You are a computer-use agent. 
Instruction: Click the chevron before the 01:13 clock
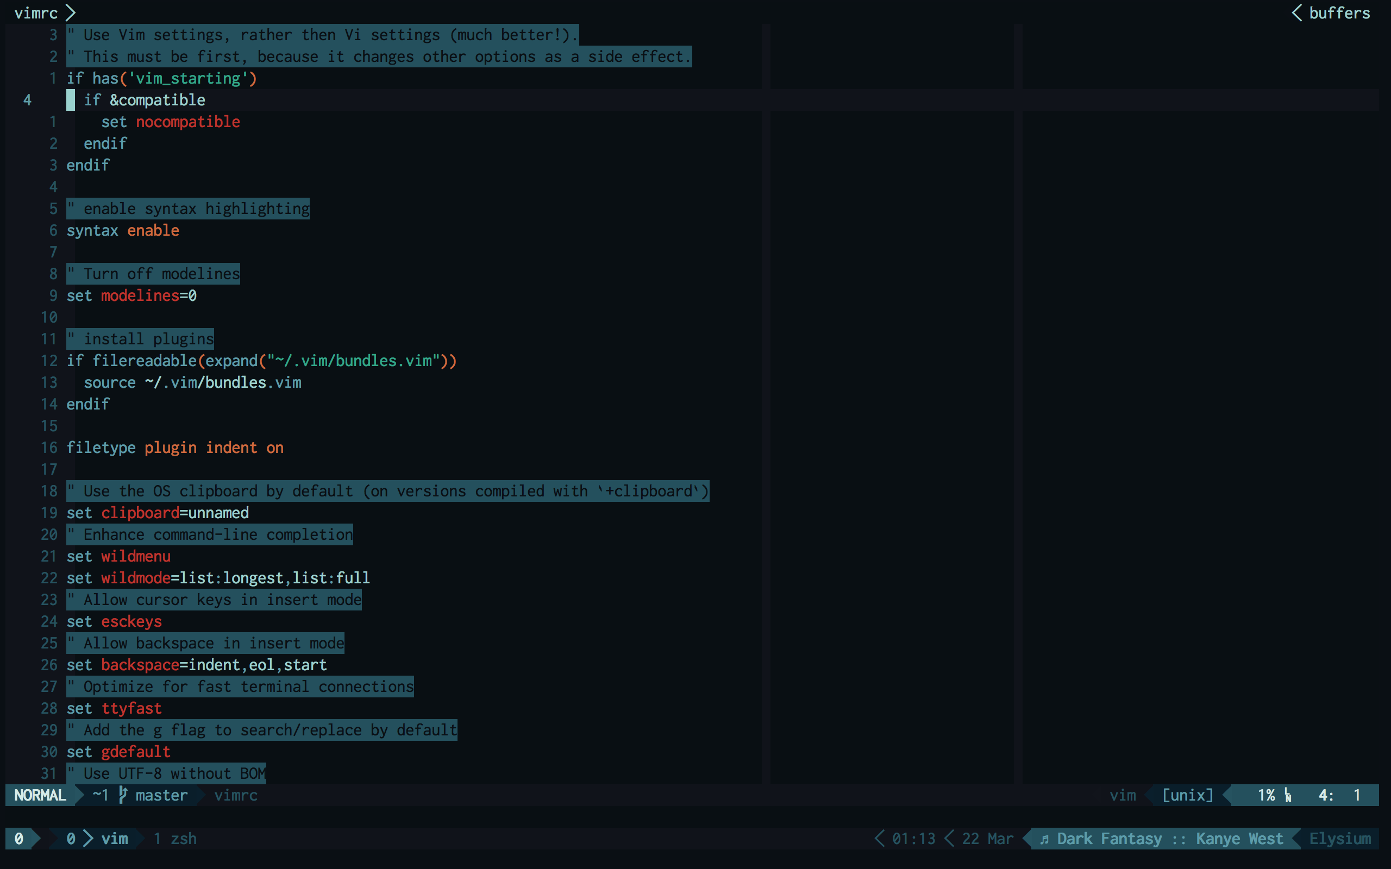coord(880,839)
